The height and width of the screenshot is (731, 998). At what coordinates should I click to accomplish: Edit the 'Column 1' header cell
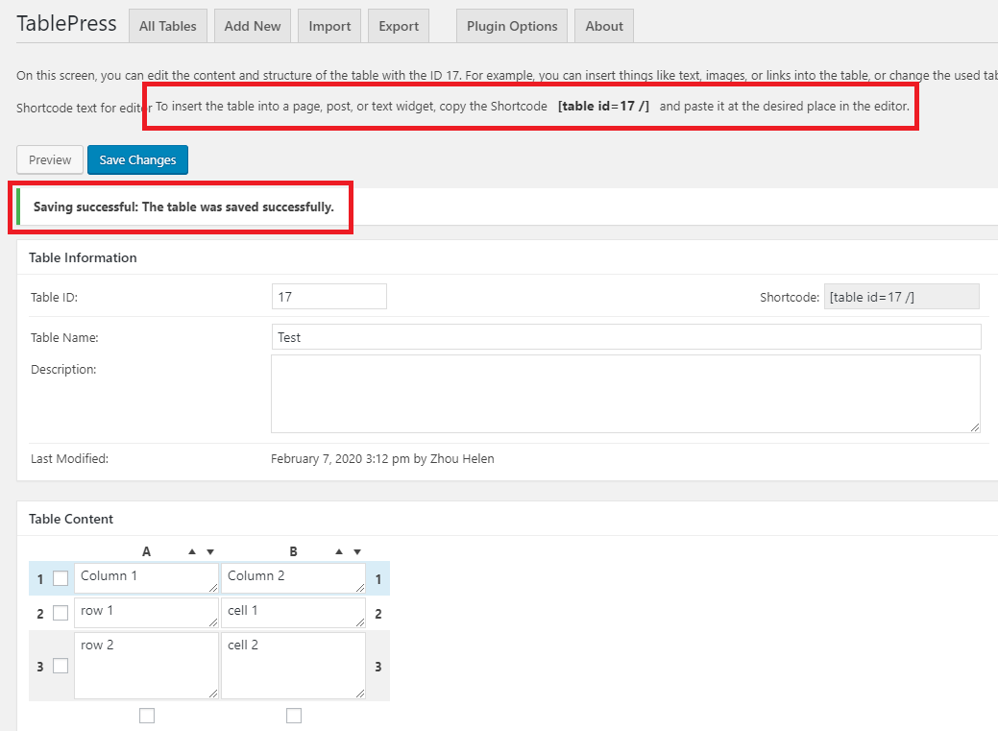click(x=144, y=577)
